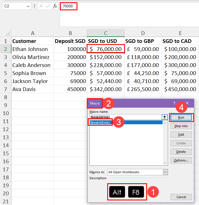Click the cell with deposit 300000
199x205 pixels.
pos(71,65)
